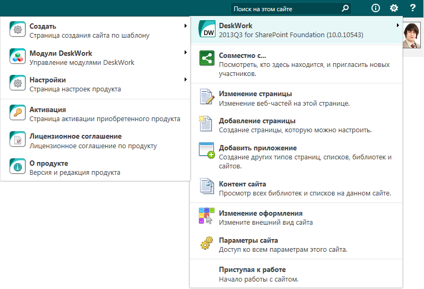424x289 pixels.
Task: Click the green share icon of Совместно с...
Action: click(x=207, y=58)
